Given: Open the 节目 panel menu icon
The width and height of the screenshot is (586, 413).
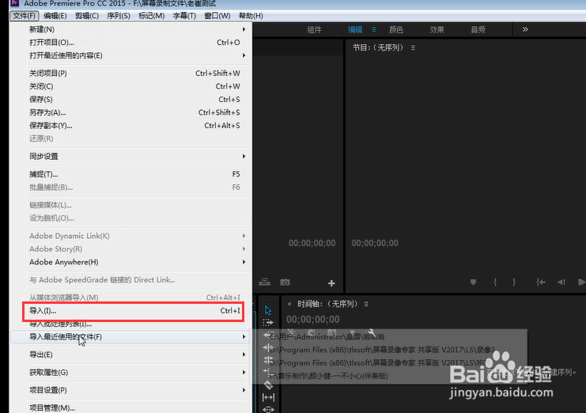Looking at the screenshot, I should tap(413, 47).
